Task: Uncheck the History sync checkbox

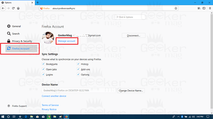Action: click(78, 64)
